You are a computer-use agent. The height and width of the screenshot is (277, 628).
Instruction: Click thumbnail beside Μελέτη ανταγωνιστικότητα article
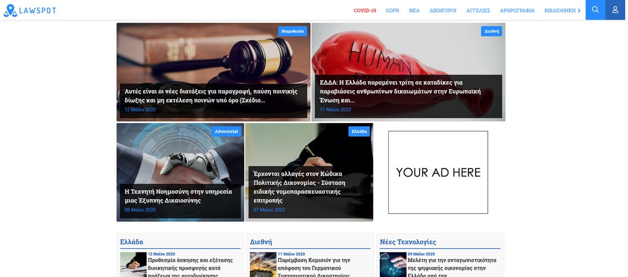tap(392, 264)
